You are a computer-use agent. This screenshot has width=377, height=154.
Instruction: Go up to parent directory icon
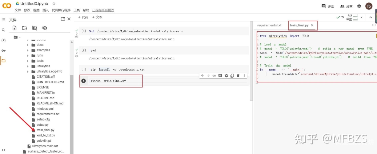(x=16, y=37)
